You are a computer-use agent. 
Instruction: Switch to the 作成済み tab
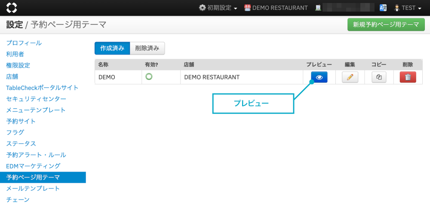[112, 48]
